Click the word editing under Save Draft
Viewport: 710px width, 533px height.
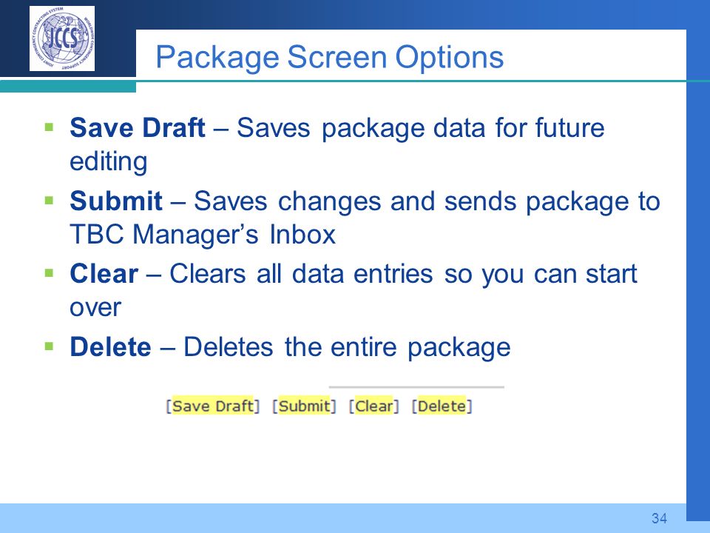click(109, 162)
